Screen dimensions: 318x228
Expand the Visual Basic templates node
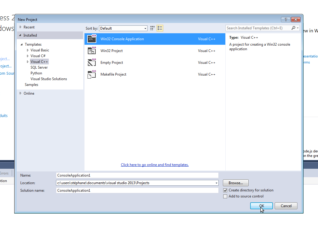click(x=28, y=50)
